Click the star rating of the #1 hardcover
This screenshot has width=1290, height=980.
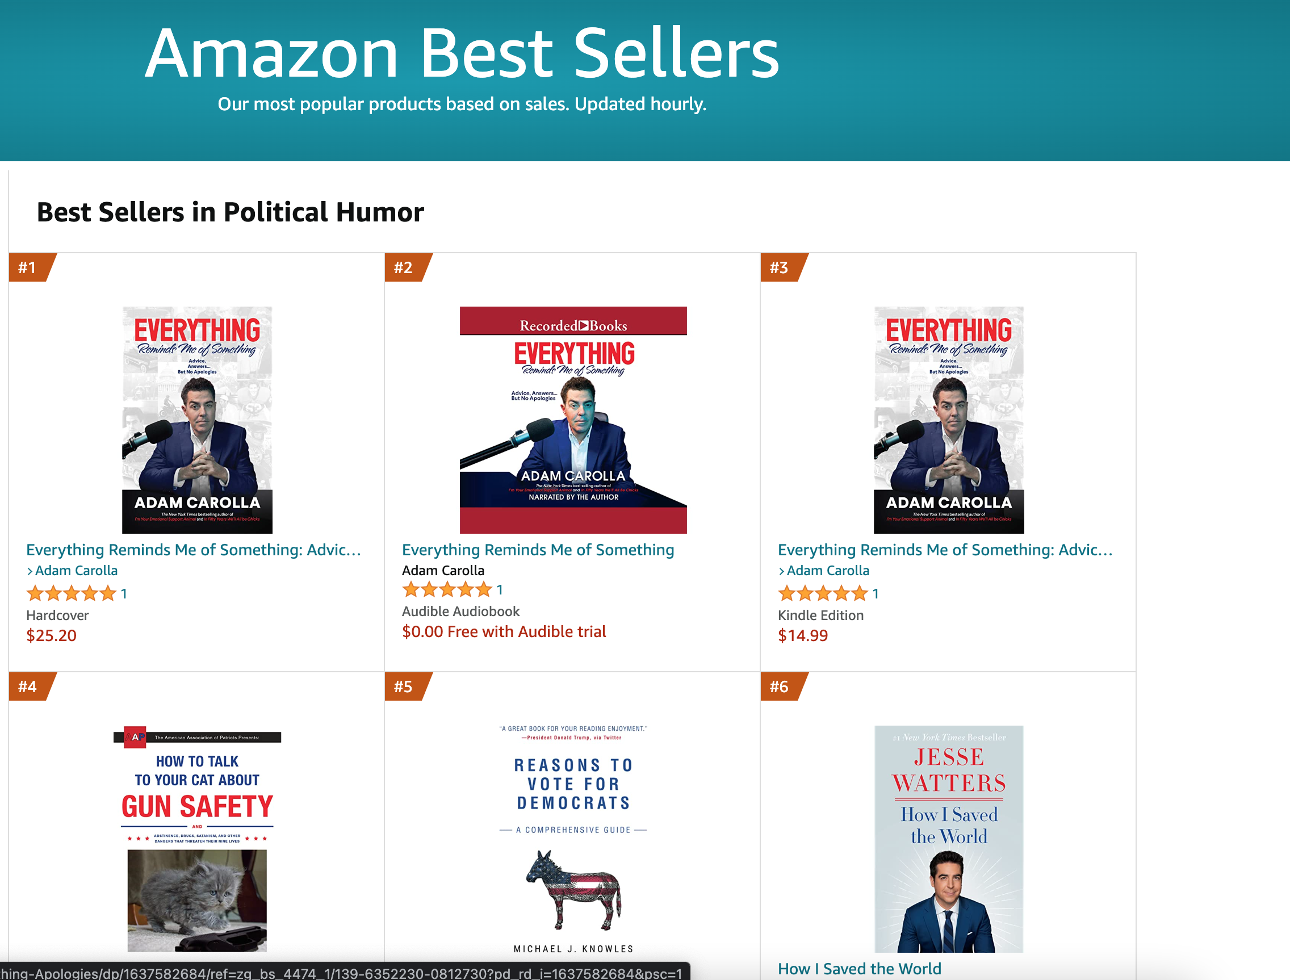click(71, 594)
